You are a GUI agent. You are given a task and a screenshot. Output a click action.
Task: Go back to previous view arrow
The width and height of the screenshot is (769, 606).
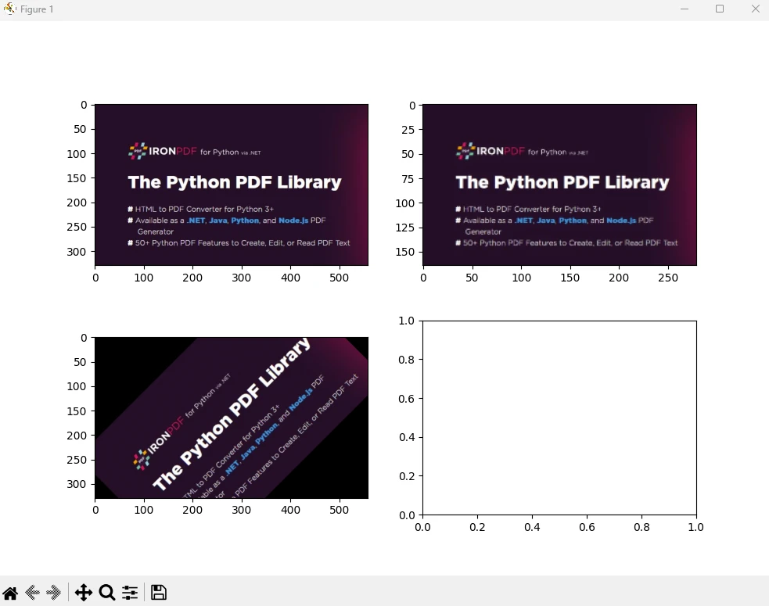[32, 593]
